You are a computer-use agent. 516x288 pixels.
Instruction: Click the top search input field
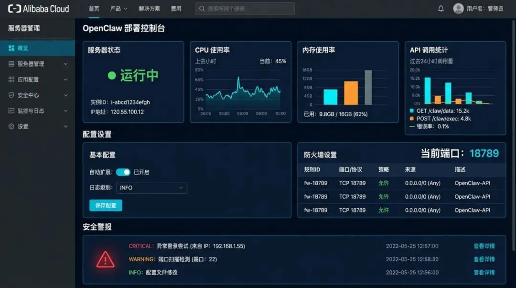[245, 9]
